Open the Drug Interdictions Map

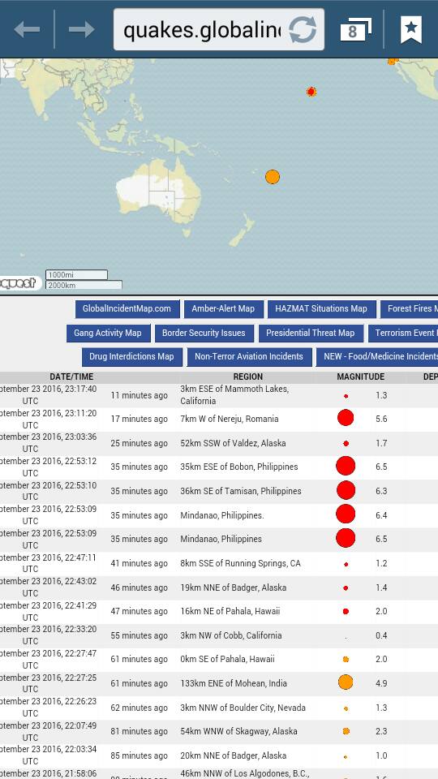pos(131,357)
